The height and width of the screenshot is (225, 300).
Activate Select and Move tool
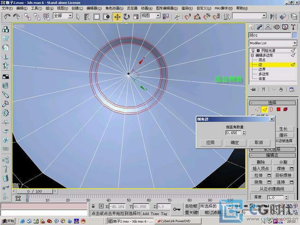[117, 17]
